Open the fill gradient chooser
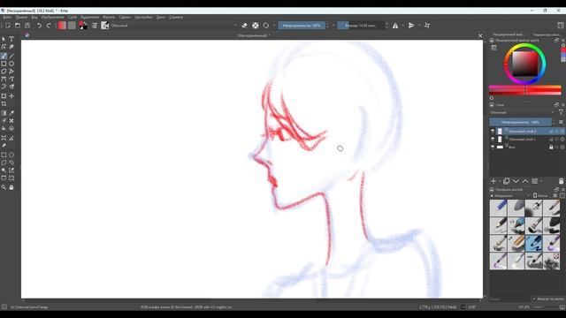 pyautogui.click(x=62, y=26)
